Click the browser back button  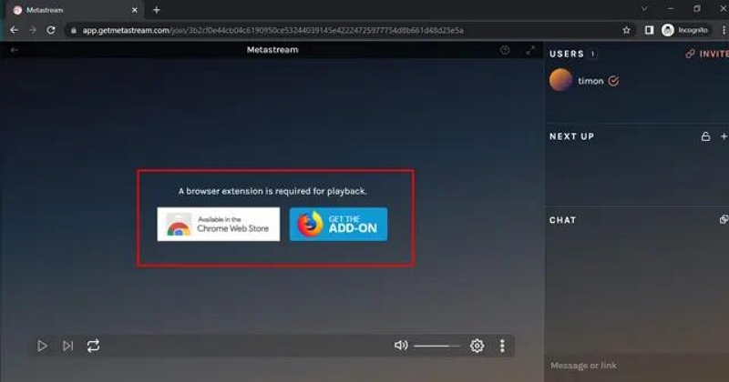point(14,30)
